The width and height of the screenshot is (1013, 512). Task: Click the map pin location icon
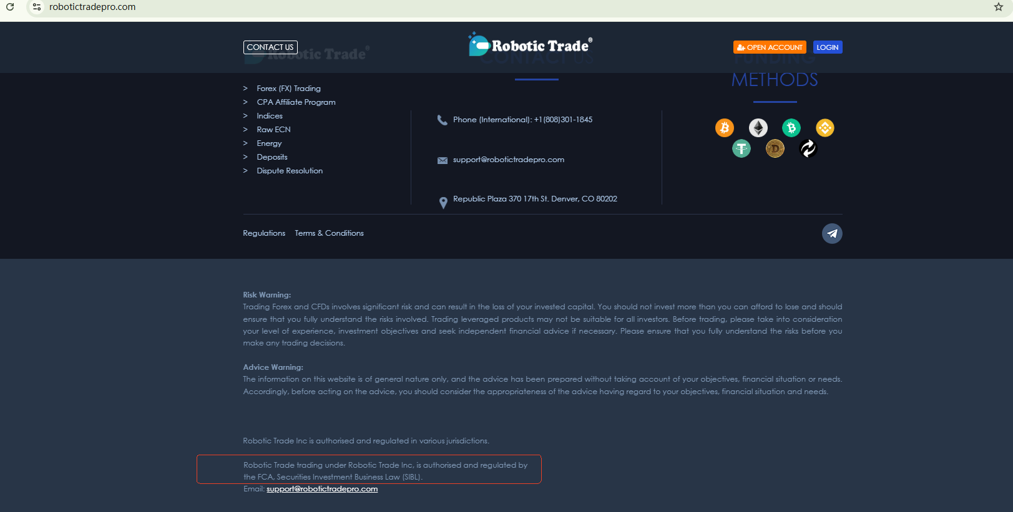[x=443, y=203]
